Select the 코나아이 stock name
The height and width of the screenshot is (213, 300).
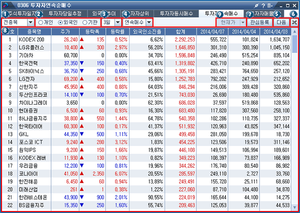(x=28, y=174)
